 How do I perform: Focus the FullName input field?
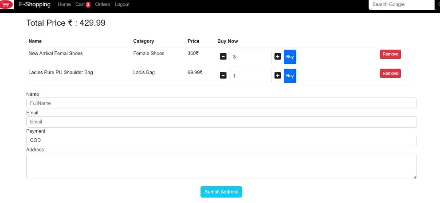pos(221,103)
